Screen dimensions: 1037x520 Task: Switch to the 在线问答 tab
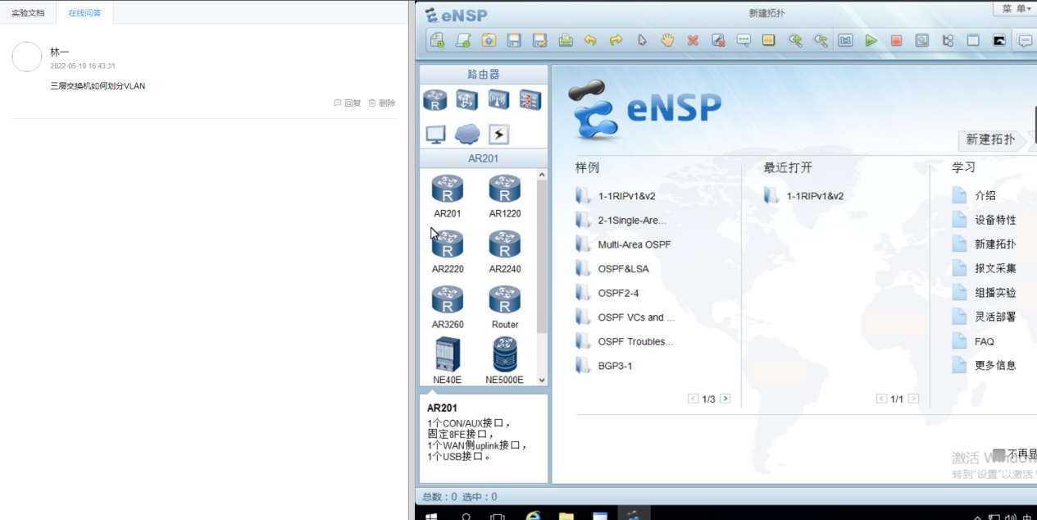[x=84, y=12]
